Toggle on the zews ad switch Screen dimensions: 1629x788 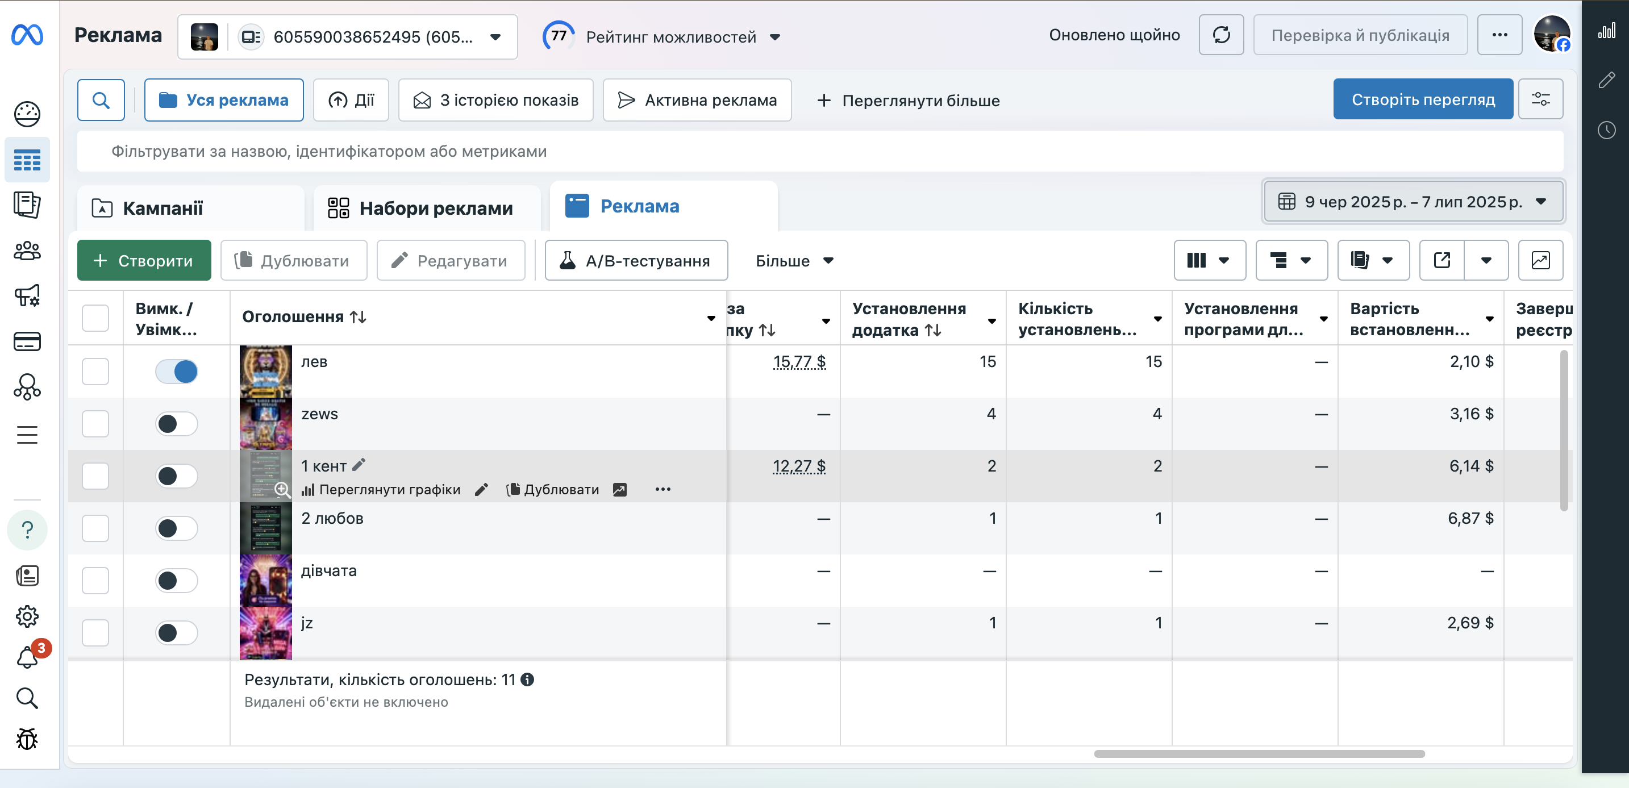tap(177, 424)
